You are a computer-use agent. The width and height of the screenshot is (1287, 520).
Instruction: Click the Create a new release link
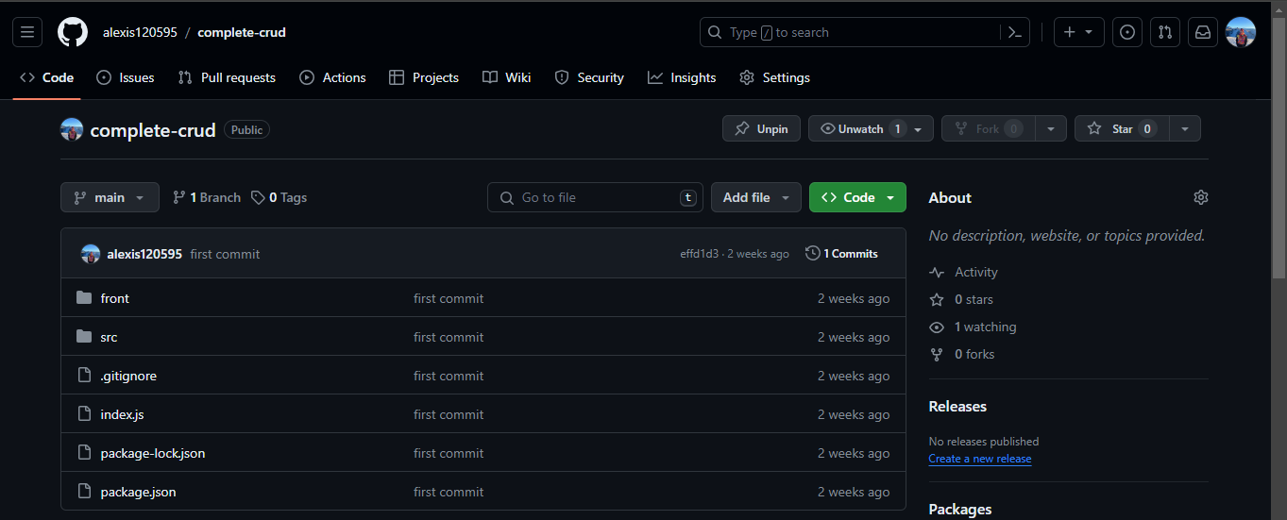coord(979,459)
